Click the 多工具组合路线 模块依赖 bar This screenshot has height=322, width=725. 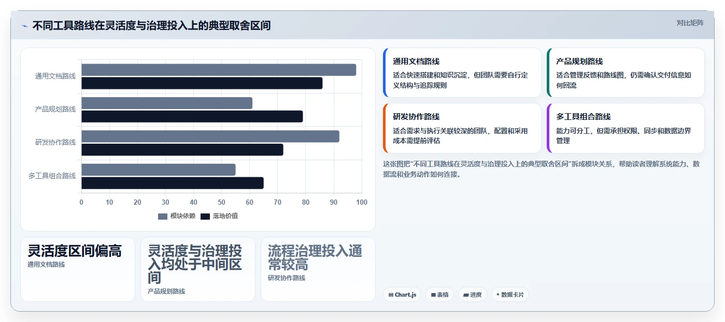[159, 170]
